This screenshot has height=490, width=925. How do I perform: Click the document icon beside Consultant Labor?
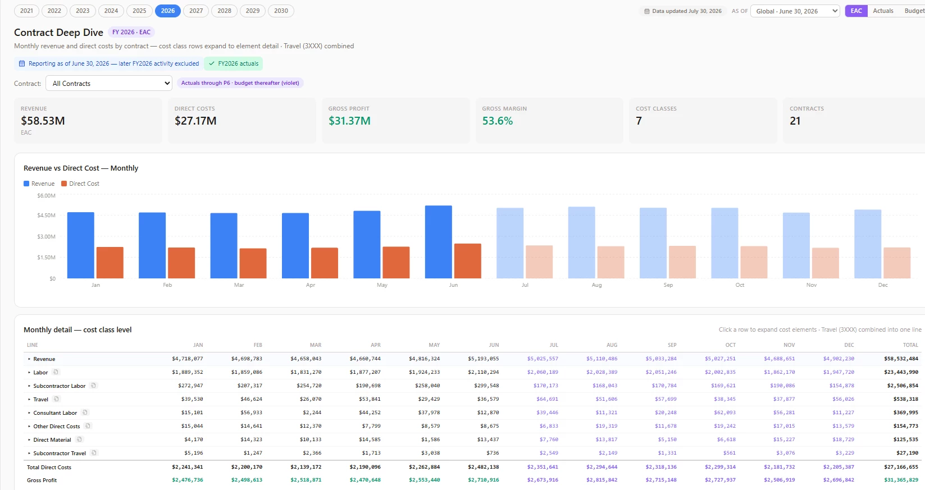tap(85, 413)
